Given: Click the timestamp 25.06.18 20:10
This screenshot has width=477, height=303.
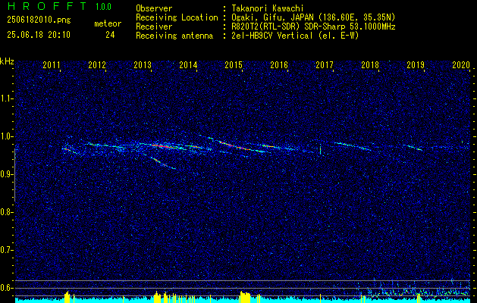Looking at the screenshot, I should tap(39, 35).
